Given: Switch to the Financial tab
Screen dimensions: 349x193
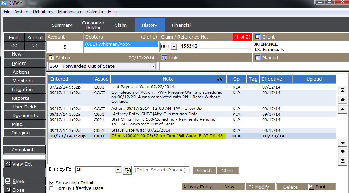Looking at the screenshot, I should click(181, 25).
